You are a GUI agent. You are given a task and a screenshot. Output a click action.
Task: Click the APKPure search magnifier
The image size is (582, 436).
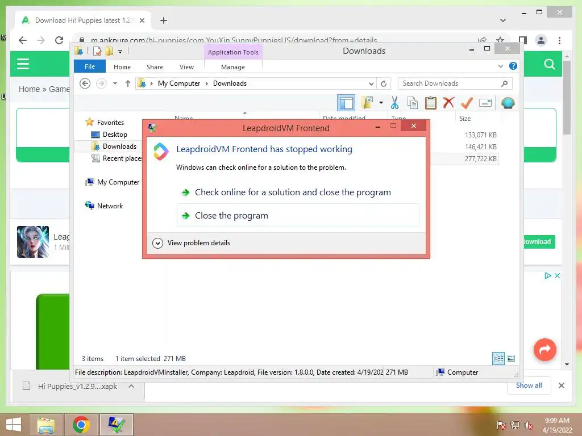click(550, 64)
